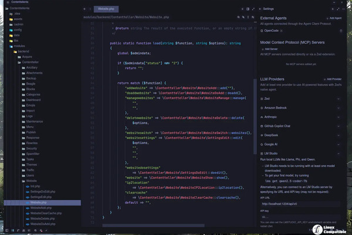Image resolution: width=352 pixels, height=235 pixels.
Task: Open the agent panel options ellipsis menu
Action: click(343, 9)
